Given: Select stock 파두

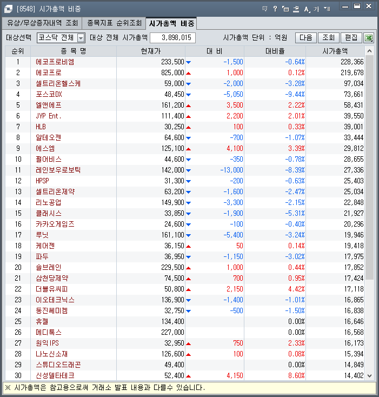Looking at the screenshot, I should (x=42, y=257).
